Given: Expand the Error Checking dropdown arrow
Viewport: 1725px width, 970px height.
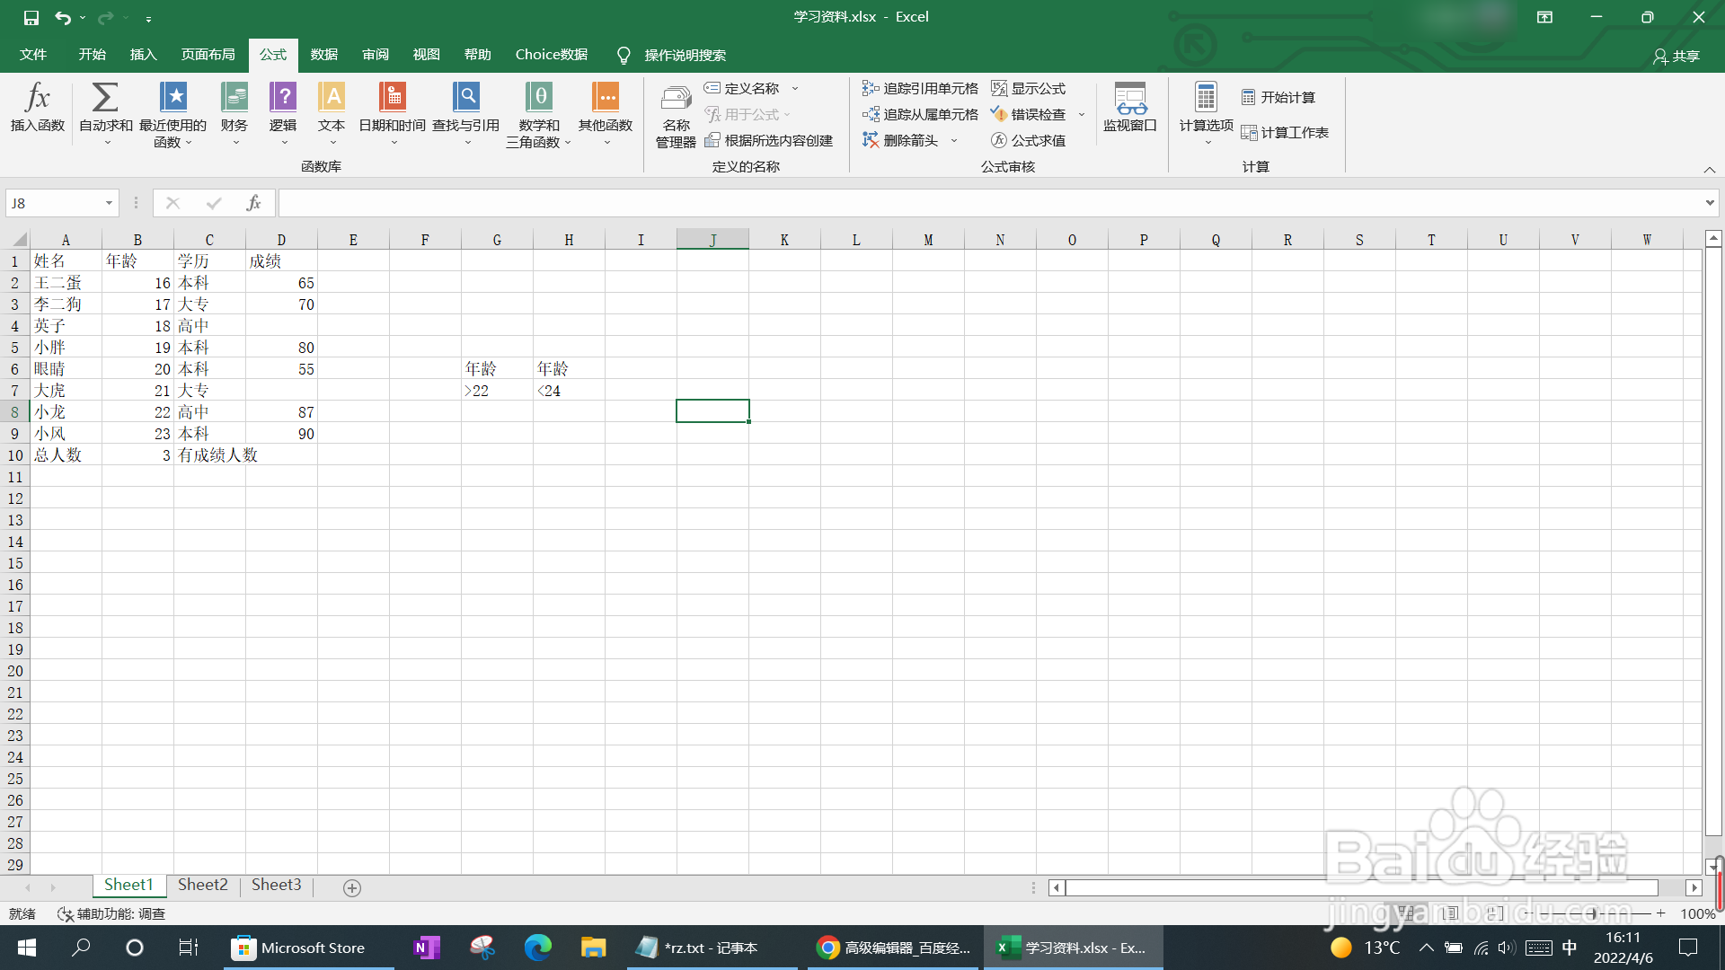Looking at the screenshot, I should [x=1082, y=114].
